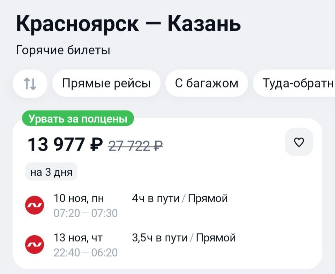Image resolution: width=335 pixels, height=274 pixels.
Task: Open the 13 977 ₽ price offer
Action: pos(65,144)
